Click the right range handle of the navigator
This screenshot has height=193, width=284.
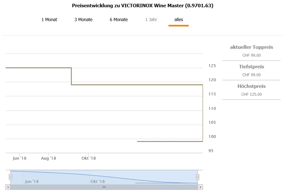coord(198,177)
